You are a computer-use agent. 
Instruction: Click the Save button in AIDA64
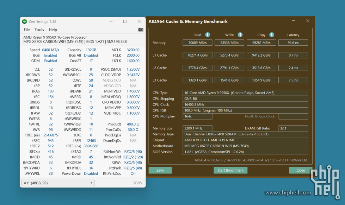pos(160,170)
